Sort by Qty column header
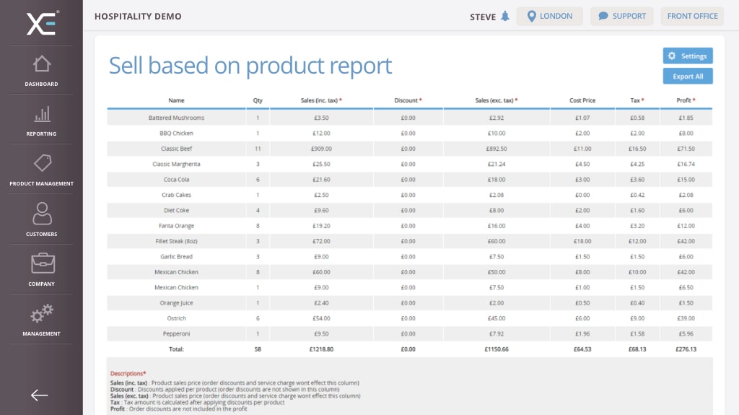The height and width of the screenshot is (415, 739). [x=258, y=100]
